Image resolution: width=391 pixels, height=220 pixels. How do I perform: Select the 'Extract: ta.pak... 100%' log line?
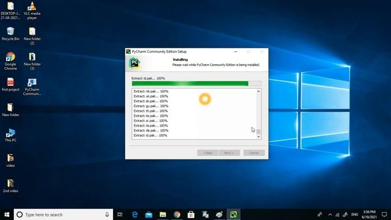(x=151, y=125)
